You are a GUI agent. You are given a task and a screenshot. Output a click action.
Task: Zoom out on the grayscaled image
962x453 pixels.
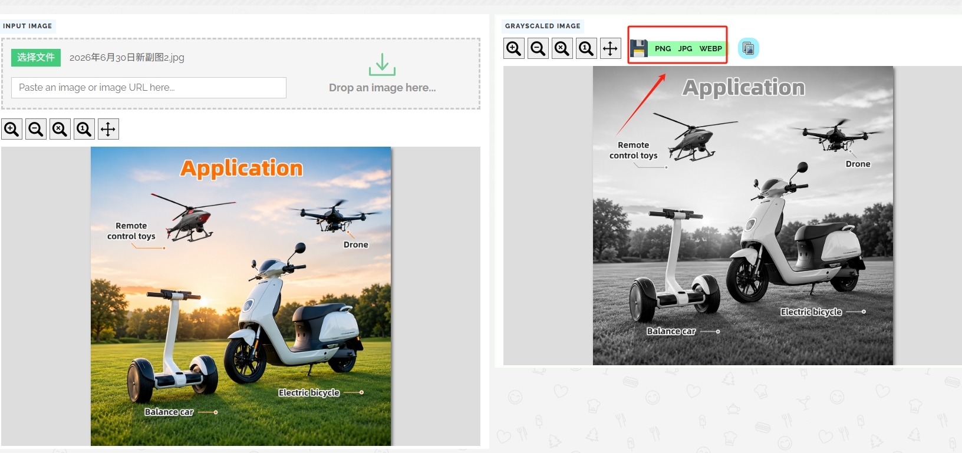click(x=538, y=48)
